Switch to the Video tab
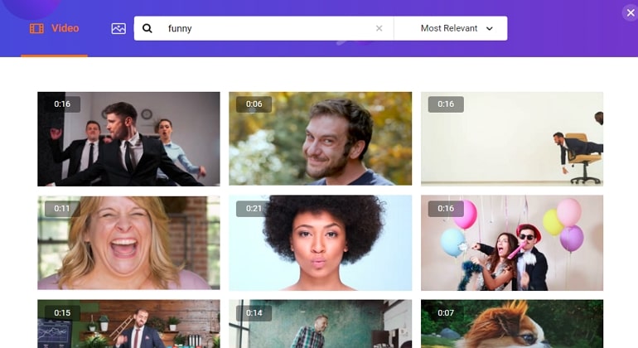Image resolution: width=638 pixels, height=348 pixels. click(54, 28)
